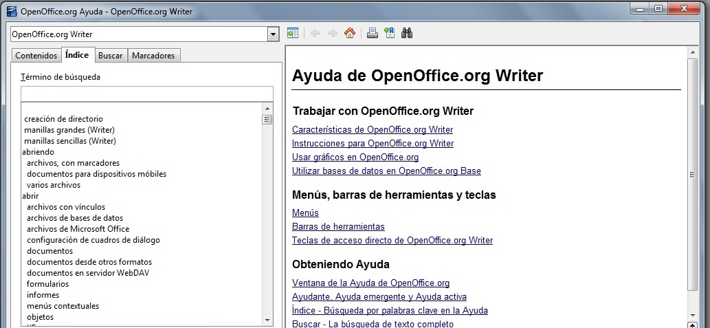Click the index list scrollbar thumb

(x=267, y=120)
